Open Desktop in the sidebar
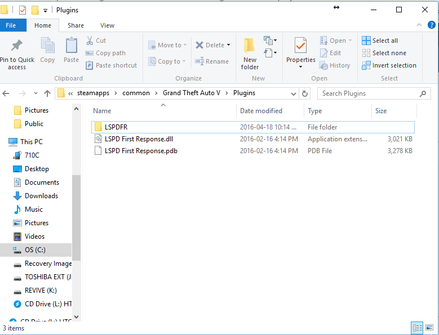 pos(31,169)
